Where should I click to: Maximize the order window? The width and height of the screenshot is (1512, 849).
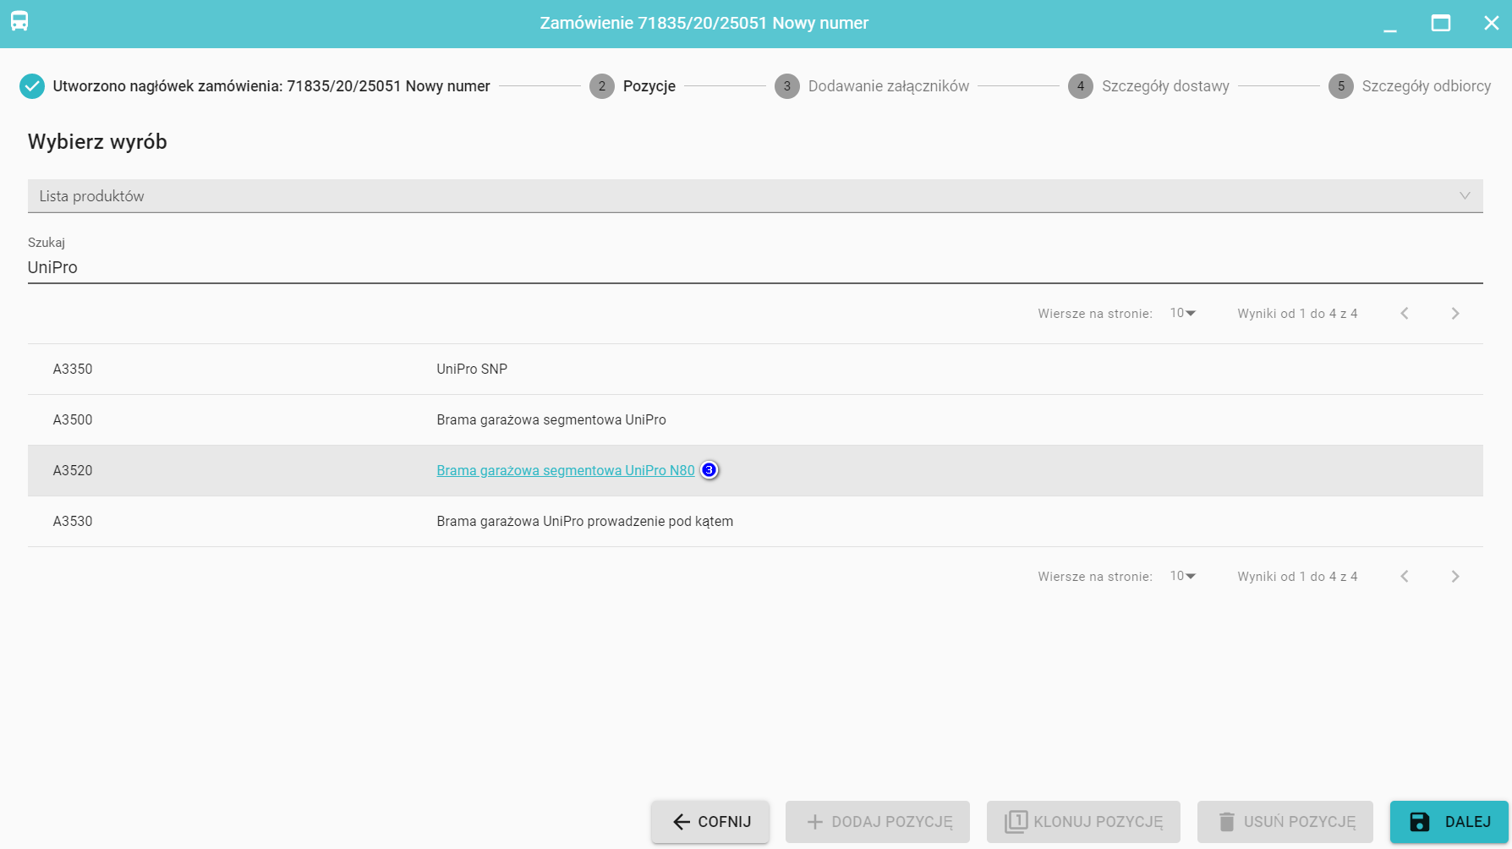pyautogui.click(x=1441, y=23)
